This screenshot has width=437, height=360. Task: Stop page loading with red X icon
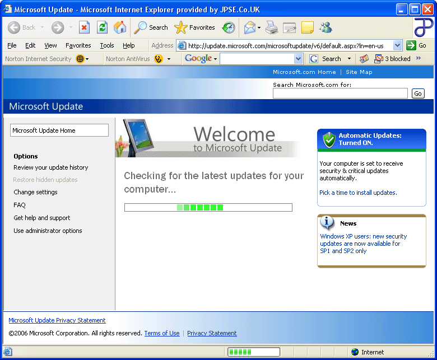click(84, 27)
